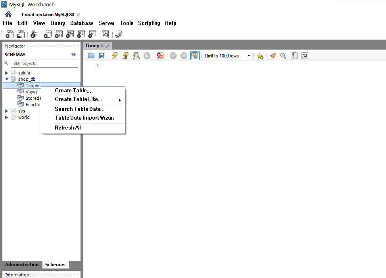Search table data toolbar icon
This screenshot has width=386, height=278.
(x=106, y=34)
